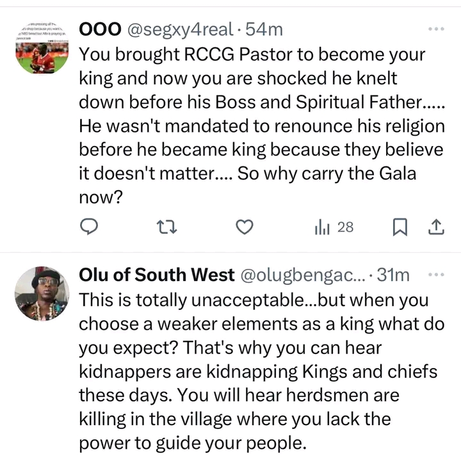The image size is (461, 461).
Task: Click the 54m timestamp
Action: 265,30
